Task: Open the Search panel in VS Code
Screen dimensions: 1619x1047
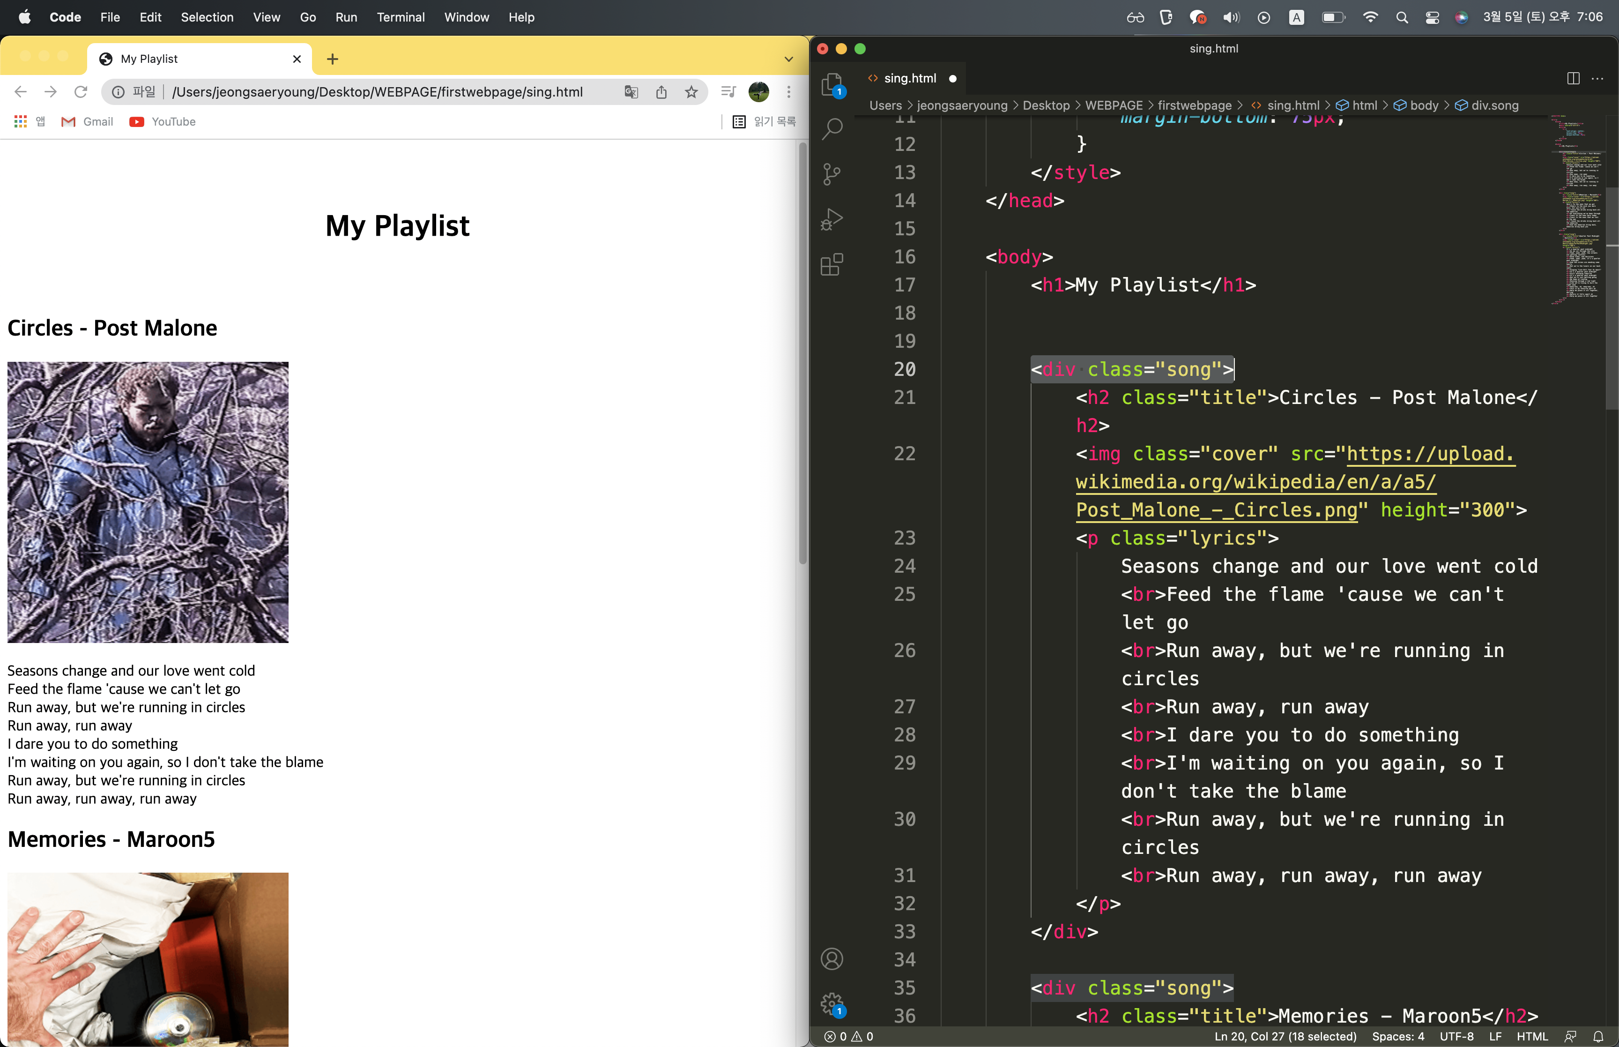Action: pos(832,128)
